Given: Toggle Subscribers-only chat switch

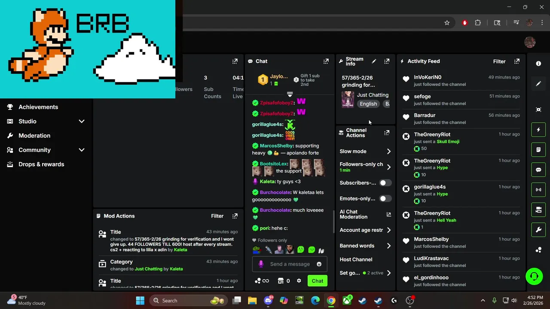Looking at the screenshot, I should click(x=385, y=183).
